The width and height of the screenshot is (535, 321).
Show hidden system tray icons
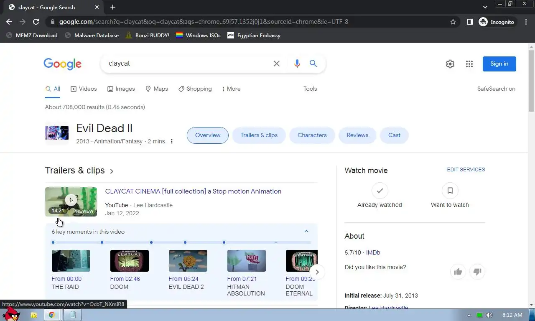click(x=469, y=315)
